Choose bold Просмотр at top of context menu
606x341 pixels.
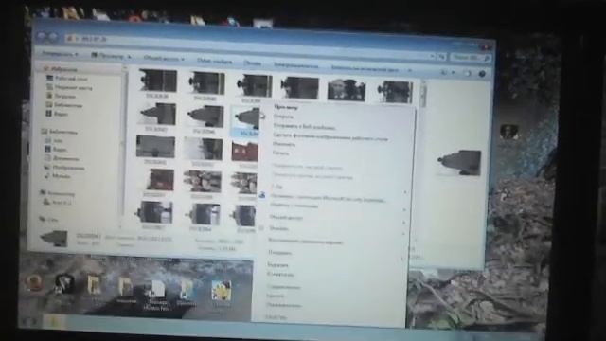click(x=286, y=107)
